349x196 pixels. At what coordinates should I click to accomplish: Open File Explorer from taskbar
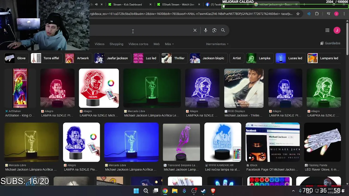pos(174,191)
